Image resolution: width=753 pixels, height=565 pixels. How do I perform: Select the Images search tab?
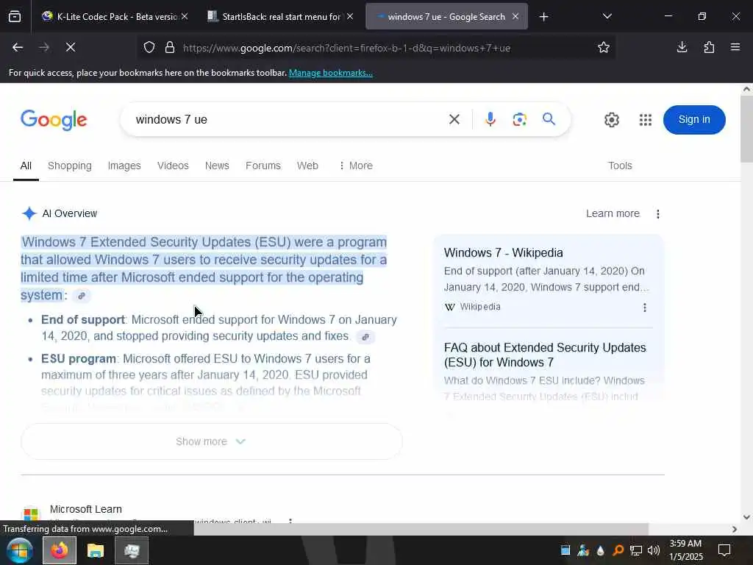(x=124, y=166)
